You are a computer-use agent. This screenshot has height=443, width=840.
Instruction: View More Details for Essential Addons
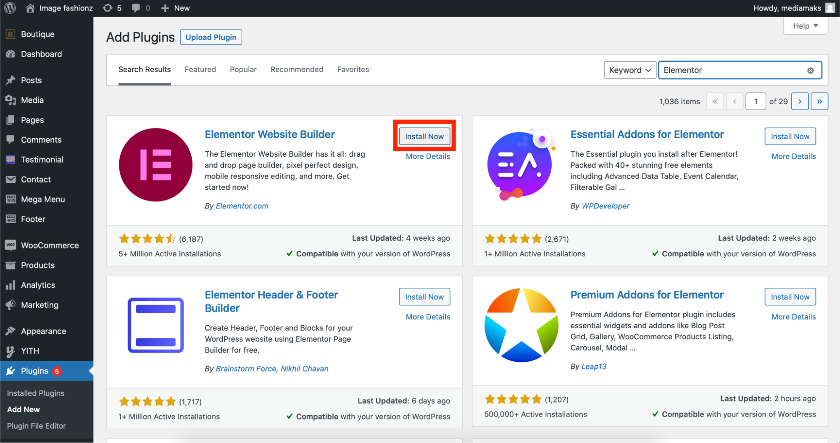coord(793,156)
